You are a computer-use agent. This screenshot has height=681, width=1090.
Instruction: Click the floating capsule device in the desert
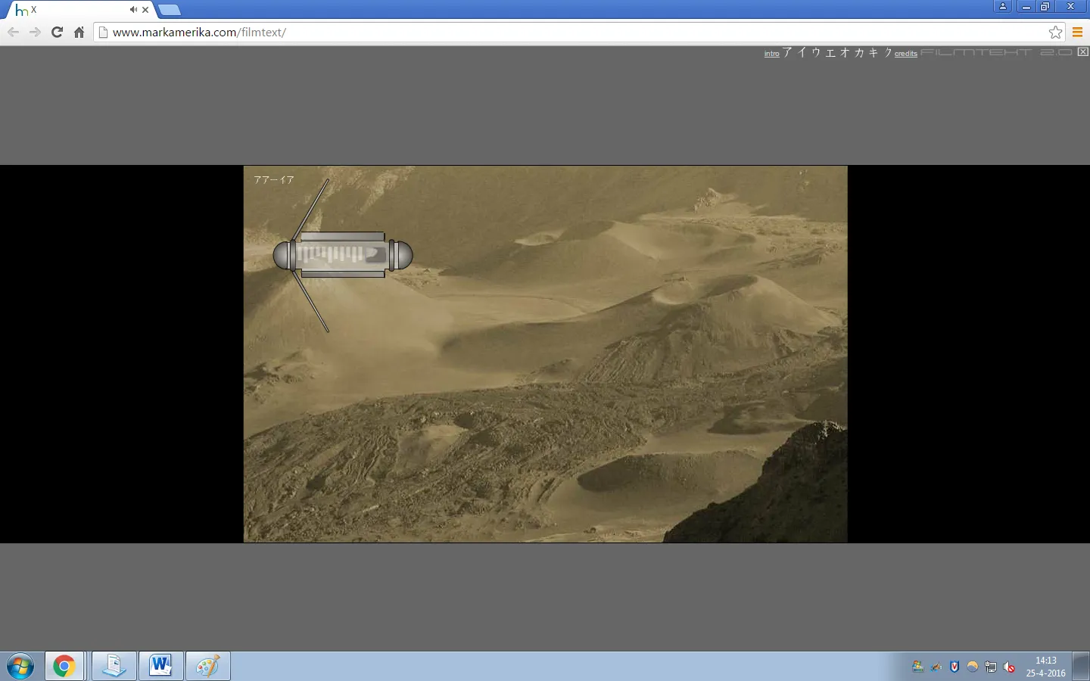point(342,255)
